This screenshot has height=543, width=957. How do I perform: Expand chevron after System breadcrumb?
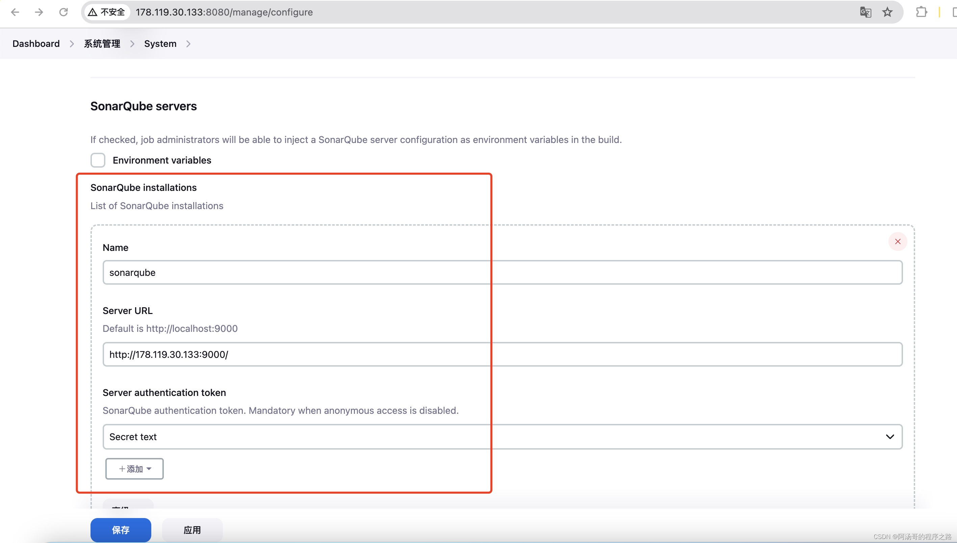(188, 44)
